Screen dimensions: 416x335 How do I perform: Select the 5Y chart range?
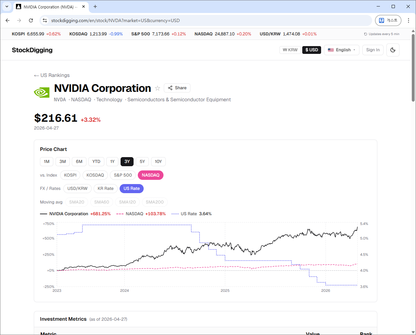pyautogui.click(x=142, y=162)
